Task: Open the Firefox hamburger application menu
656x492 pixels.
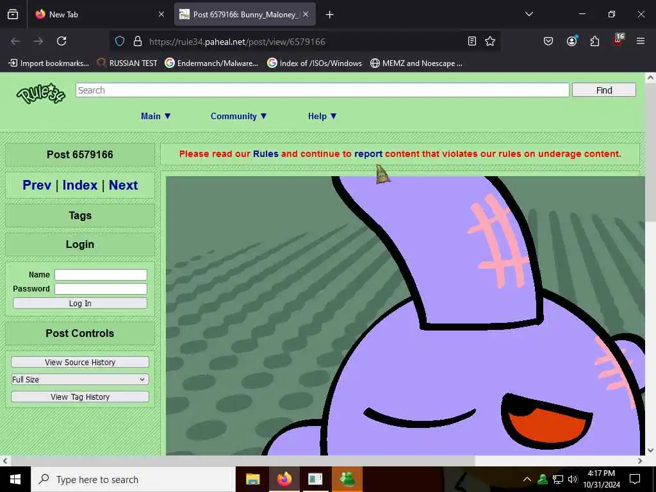Action: [641, 41]
